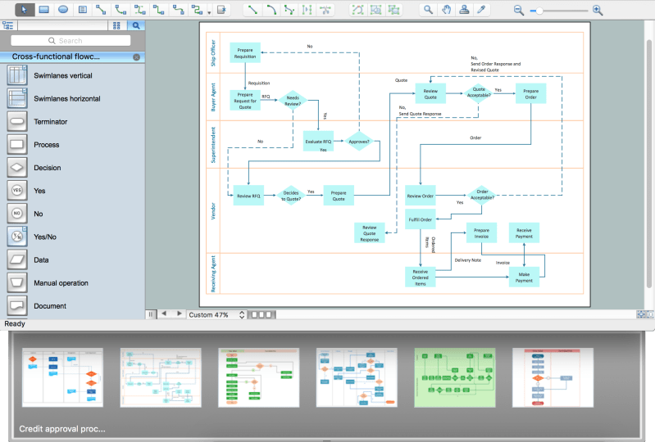
Task: Select the straight line drawing tool
Action: (x=252, y=9)
